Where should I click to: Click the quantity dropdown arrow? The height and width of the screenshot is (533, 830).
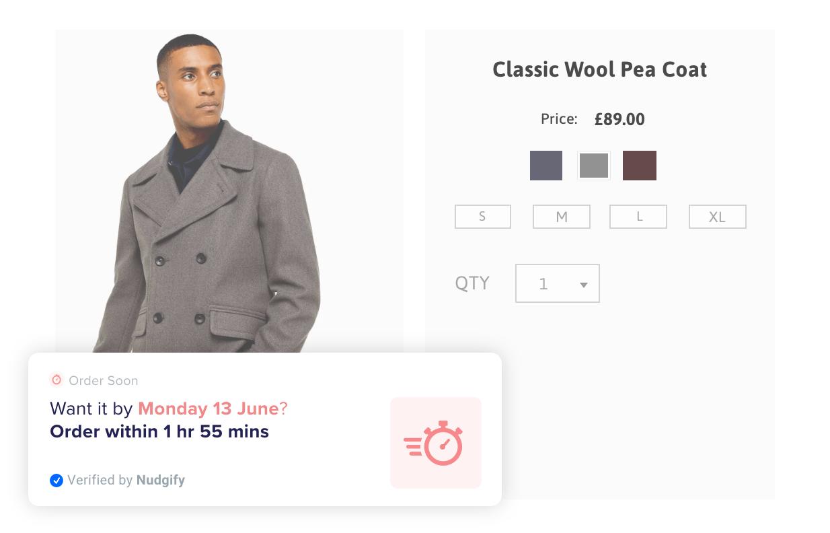(584, 285)
